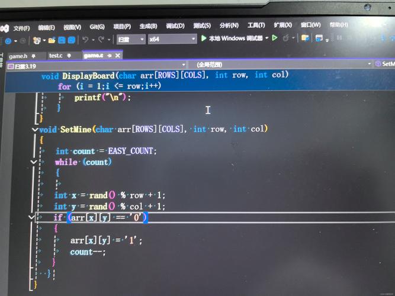Open the SetM member navigation dropdown
The height and width of the screenshot is (296, 395).
click(385, 64)
